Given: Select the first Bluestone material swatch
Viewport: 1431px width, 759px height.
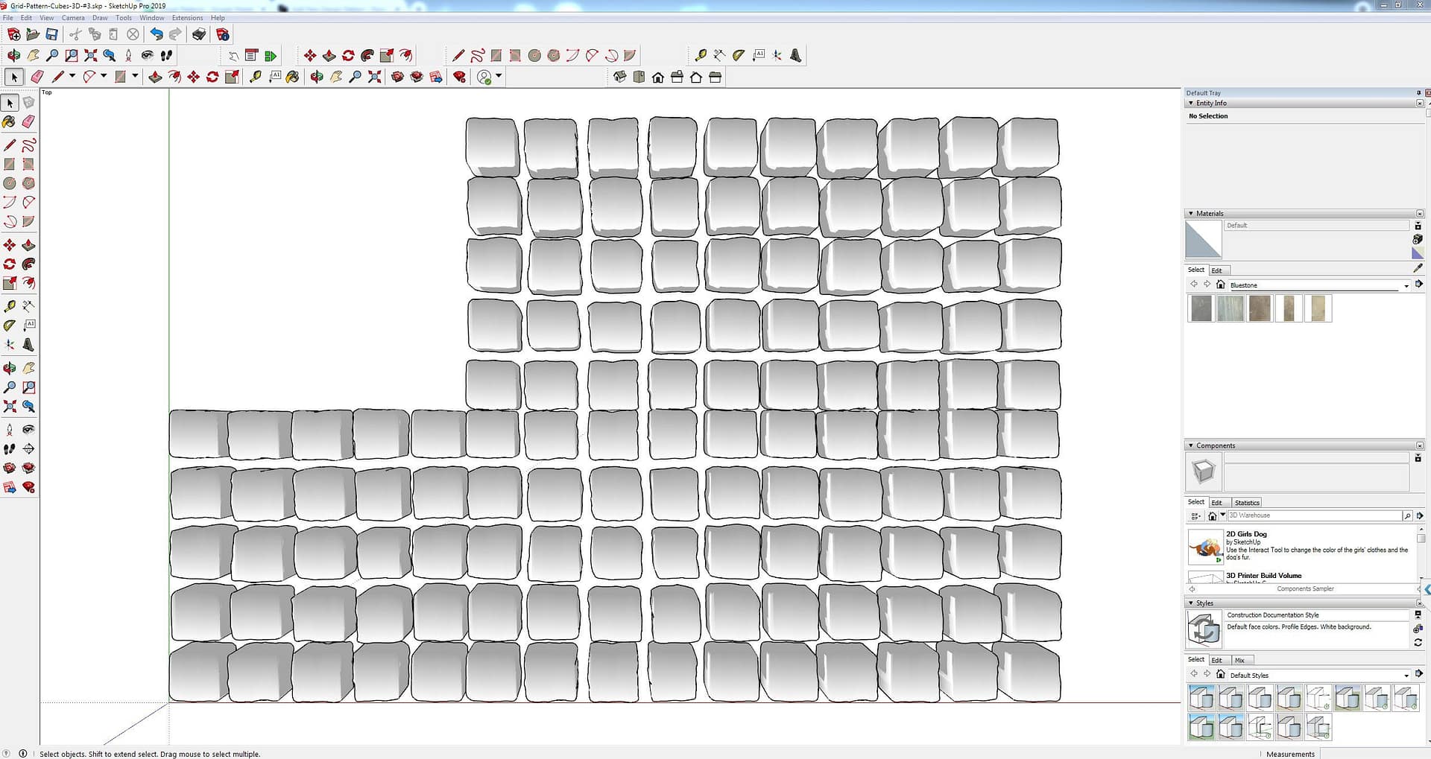Looking at the screenshot, I should (x=1201, y=308).
